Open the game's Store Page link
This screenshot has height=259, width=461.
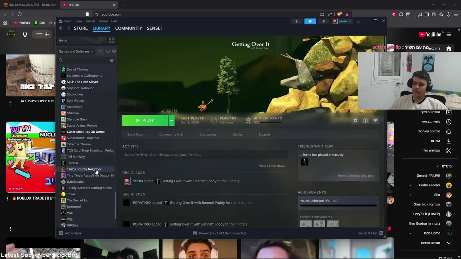(135, 135)
